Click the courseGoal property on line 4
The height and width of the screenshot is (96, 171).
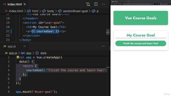pyautogui.click(x=35, y=70)
